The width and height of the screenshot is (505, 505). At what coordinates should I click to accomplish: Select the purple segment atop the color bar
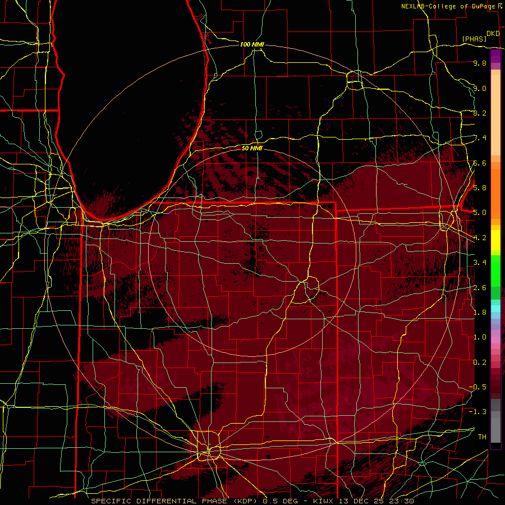point(495,56)
